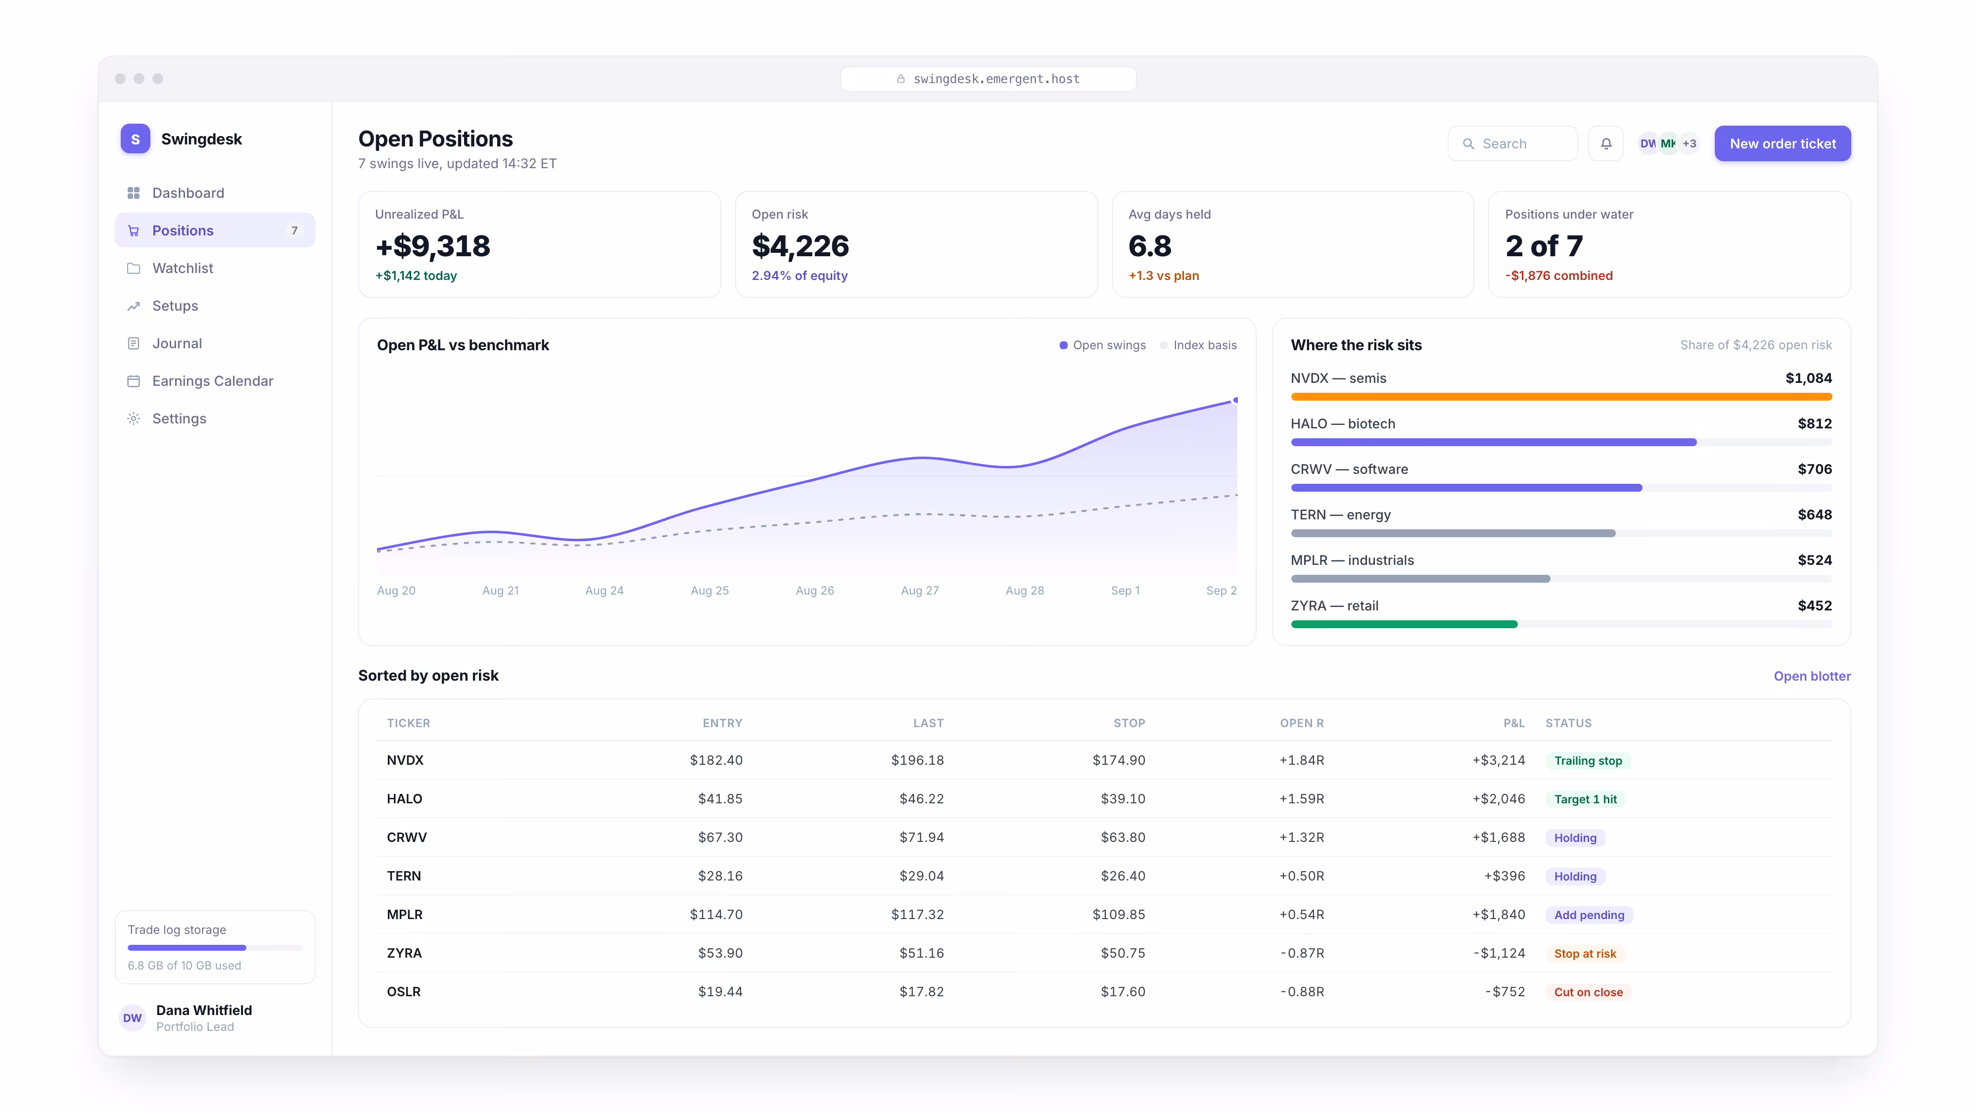
Task: Click the Trailing stop status badge
Action: [x=1588, y=761]
